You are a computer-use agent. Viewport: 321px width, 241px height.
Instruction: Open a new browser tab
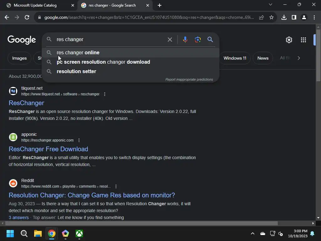160,5
